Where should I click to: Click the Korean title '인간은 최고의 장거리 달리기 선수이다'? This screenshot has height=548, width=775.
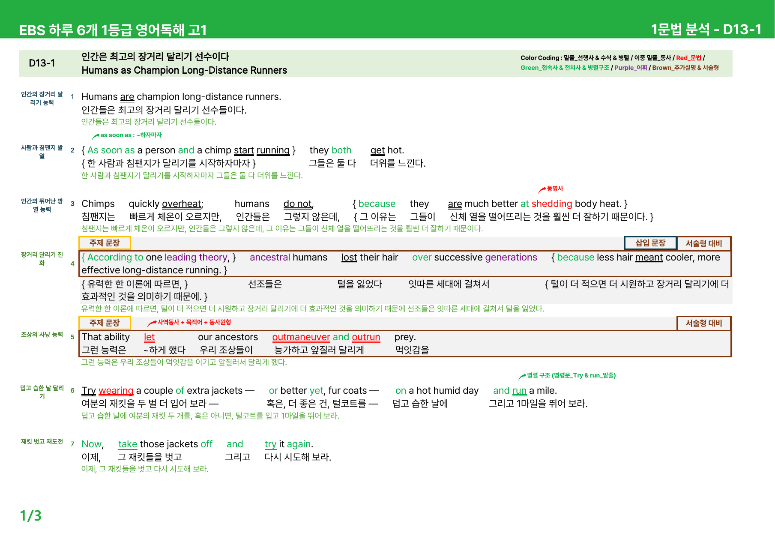(156, 57)
